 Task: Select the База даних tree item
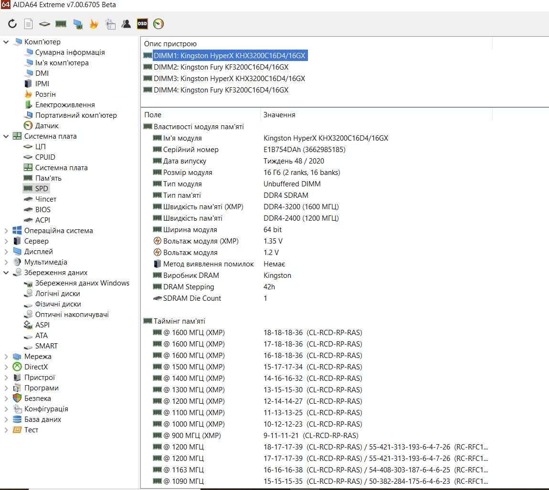[42, 419]
